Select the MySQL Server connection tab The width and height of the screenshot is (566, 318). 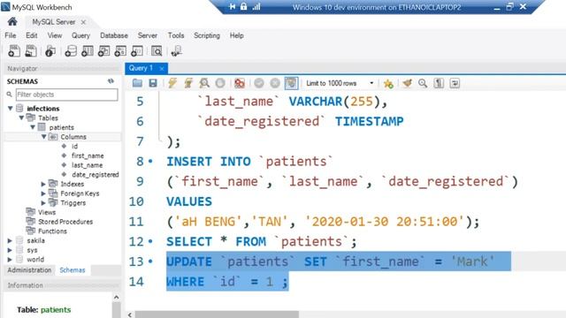[54, 21]
